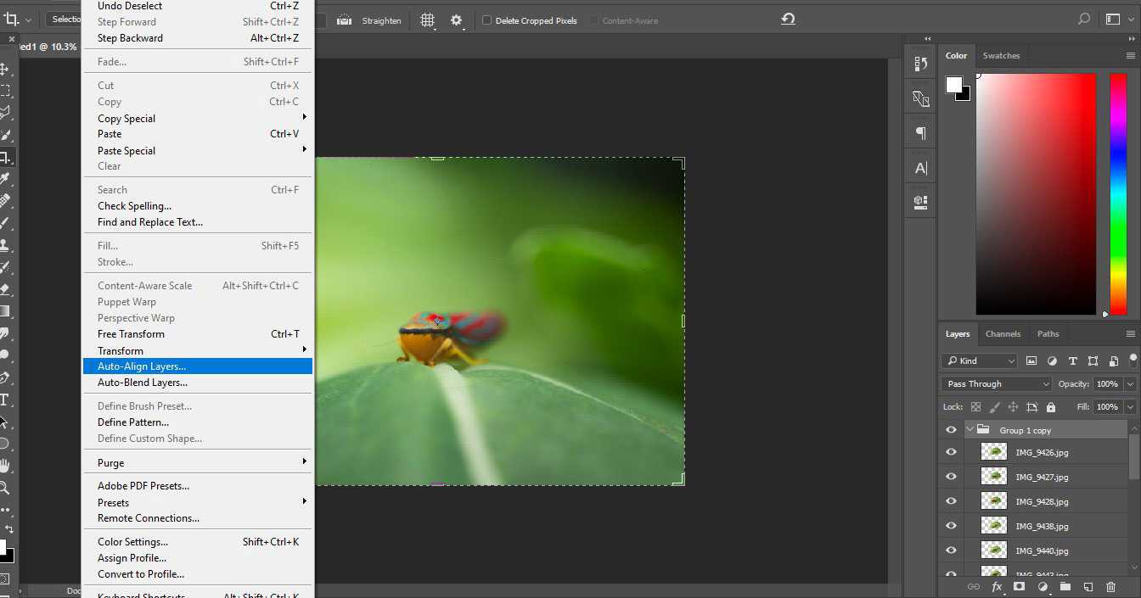Collapse the Group 1 copy folder
Image resolution: width=1141 pixels, height=598 pixels.
tap(970, 430)
